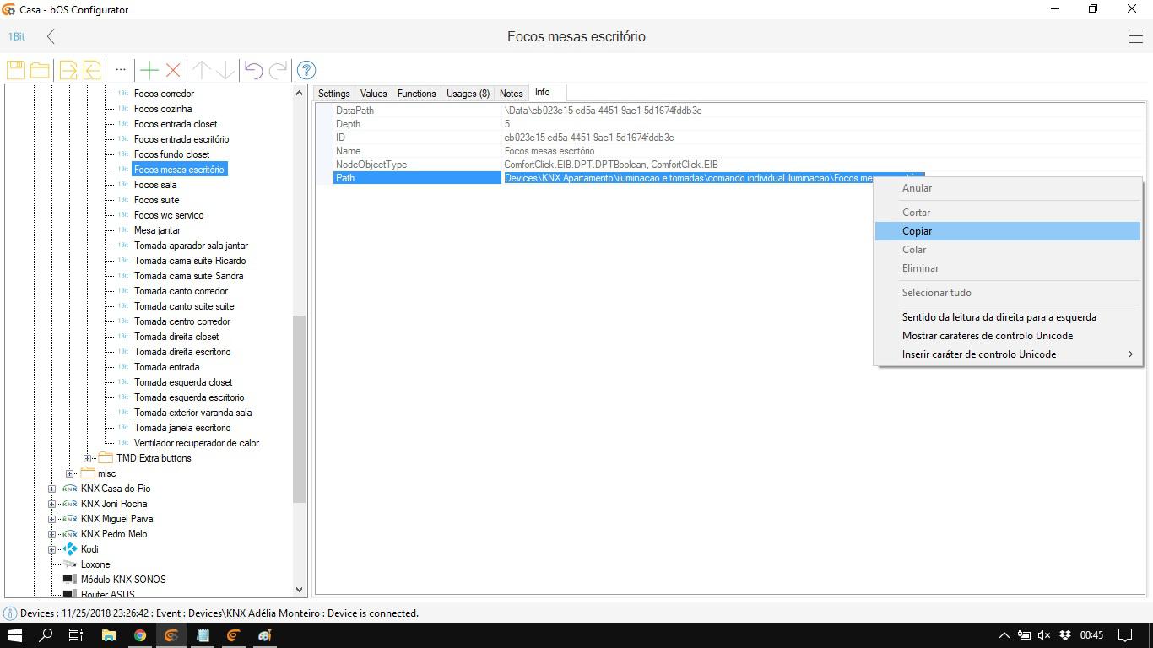The width and height of the screenshot is (1153, 648).
Task: Go back using the top left chevron
Action: pos(51,36)
